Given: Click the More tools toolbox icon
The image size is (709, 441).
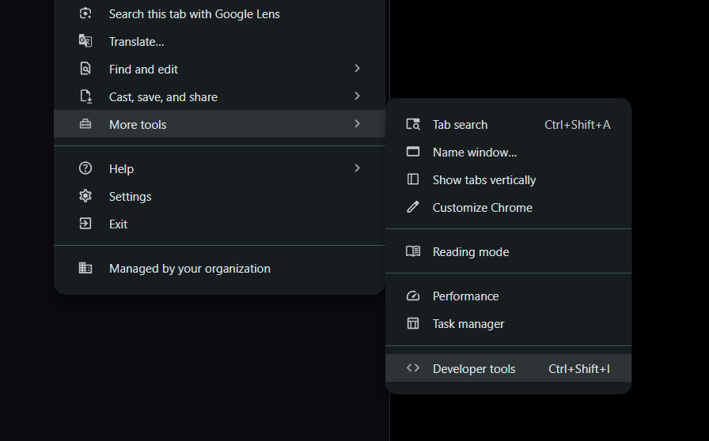Looking at the screenshot, I should click(85, 124).
